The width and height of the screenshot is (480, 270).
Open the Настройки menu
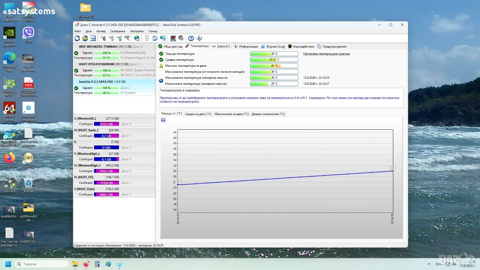click(137, 31)
